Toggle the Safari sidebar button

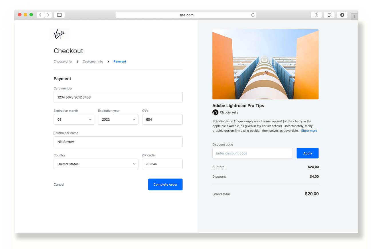(x=59, y=15)
